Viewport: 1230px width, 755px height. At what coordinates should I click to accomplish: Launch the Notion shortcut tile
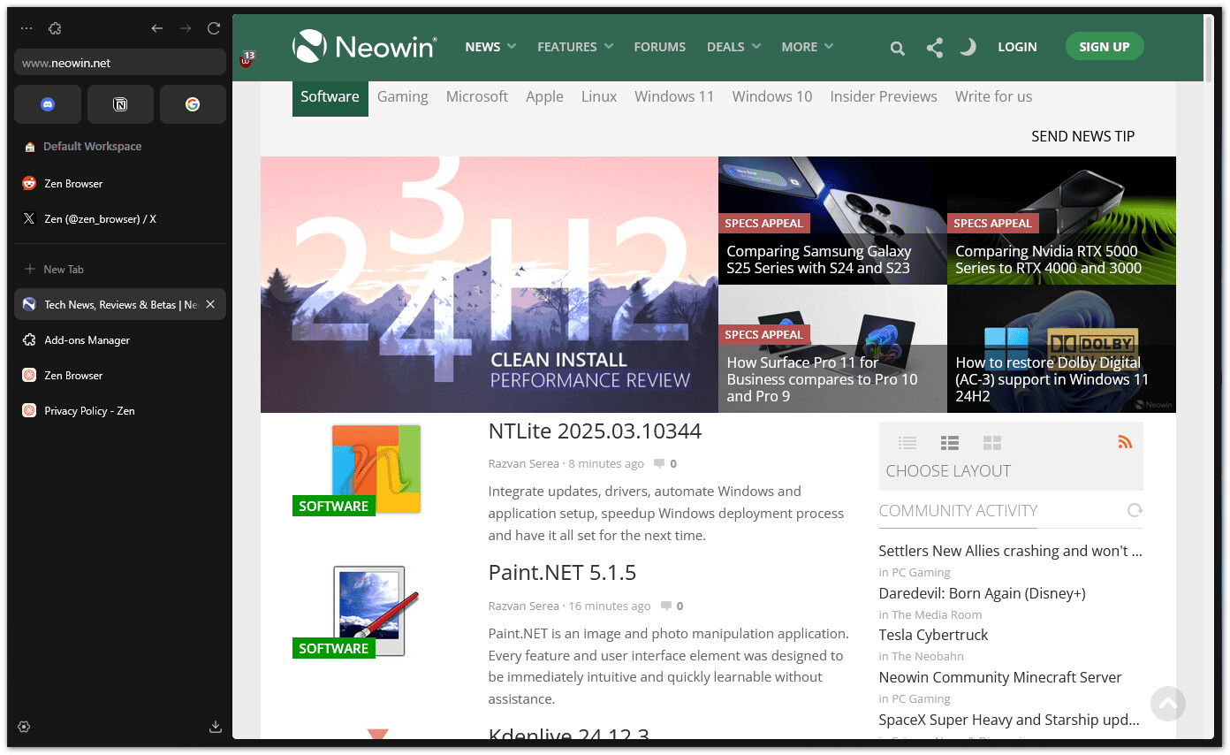(120, 103)
